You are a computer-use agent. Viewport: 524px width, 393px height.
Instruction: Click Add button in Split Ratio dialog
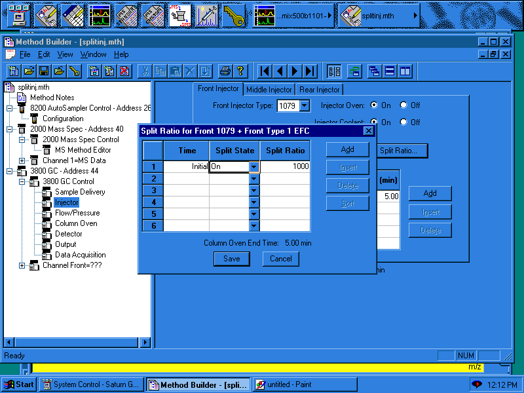(348, 149)
